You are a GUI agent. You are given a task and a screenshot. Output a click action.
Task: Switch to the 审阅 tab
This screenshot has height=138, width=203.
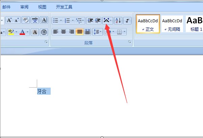pyautogui.click(x=24, y=7)
